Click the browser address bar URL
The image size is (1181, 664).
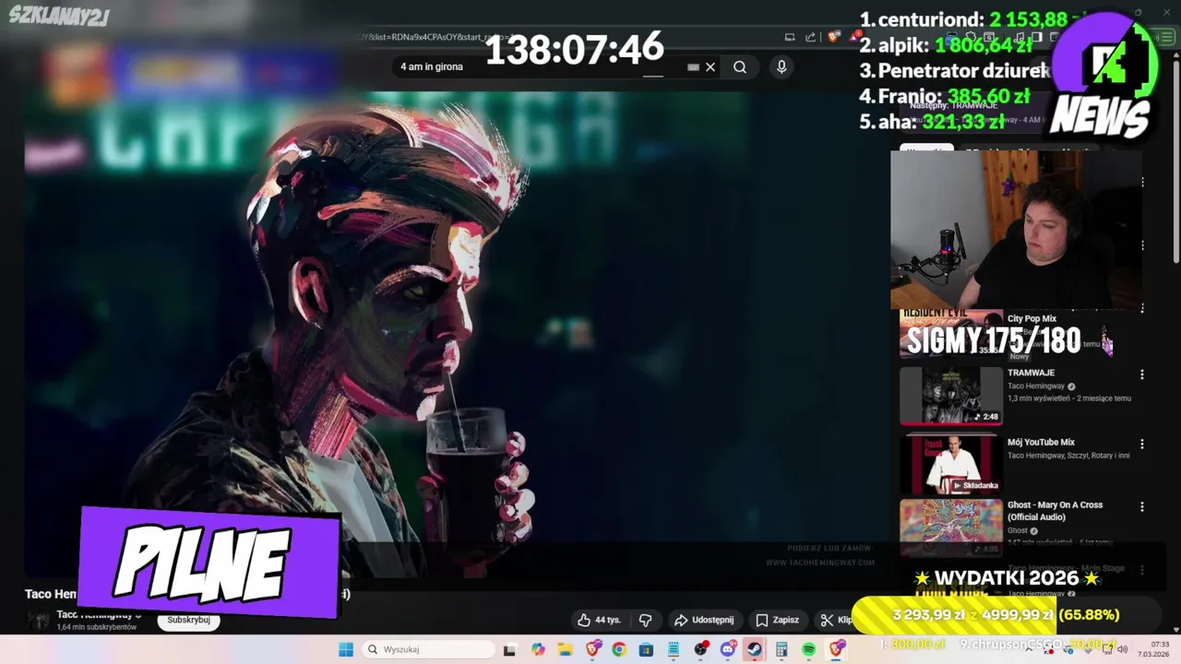coord(434,37)
